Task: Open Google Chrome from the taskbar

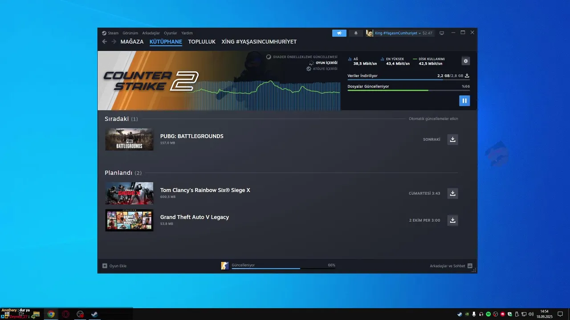Action: 51,314
